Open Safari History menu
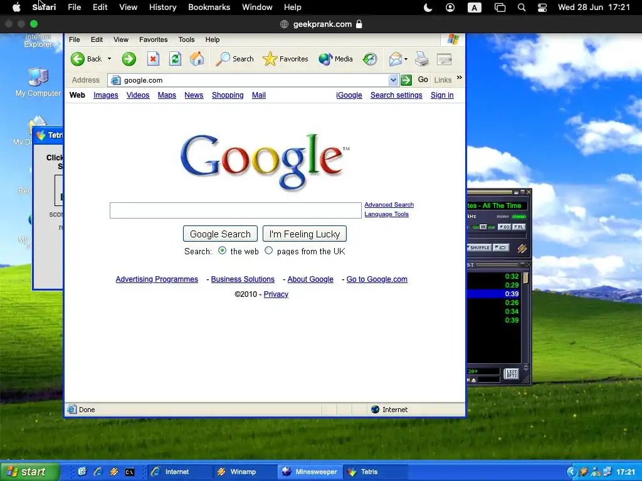The height and width of the screenshot is (481, 642). tap(162, 8)
